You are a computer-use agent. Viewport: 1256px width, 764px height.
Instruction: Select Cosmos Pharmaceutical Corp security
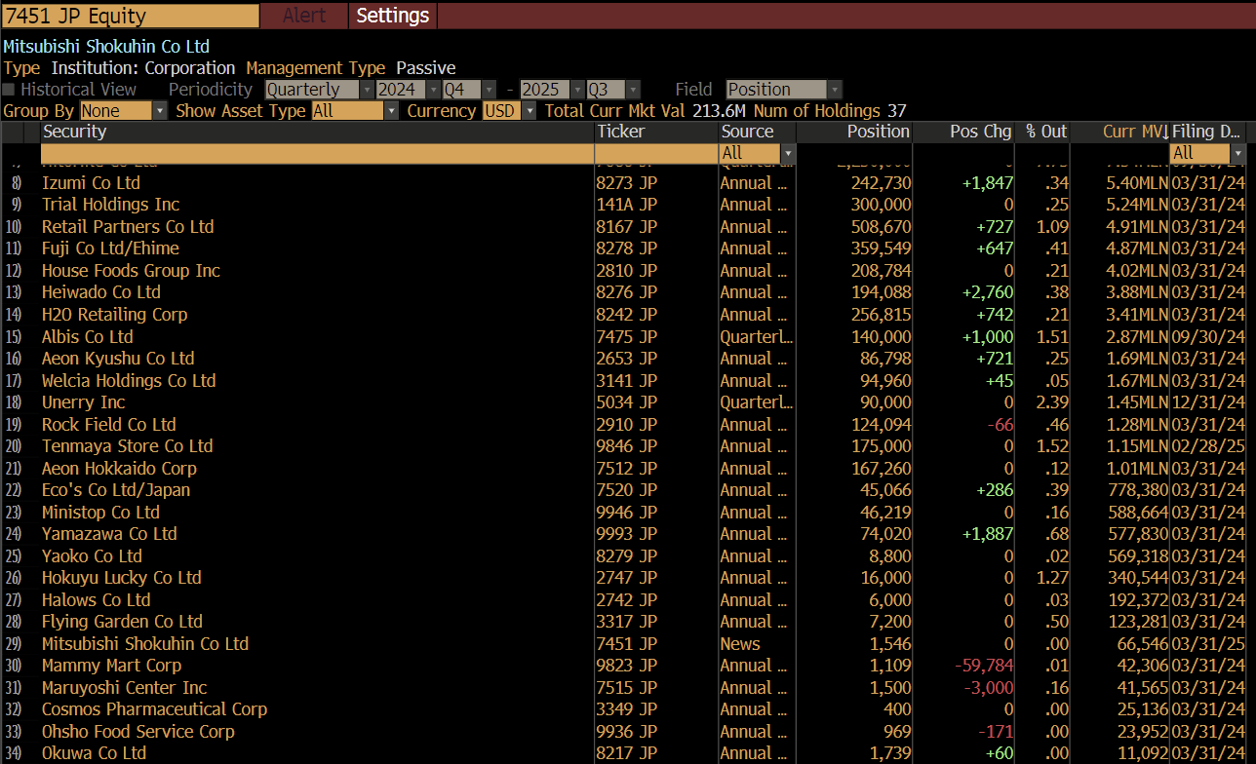pos(154,709)
